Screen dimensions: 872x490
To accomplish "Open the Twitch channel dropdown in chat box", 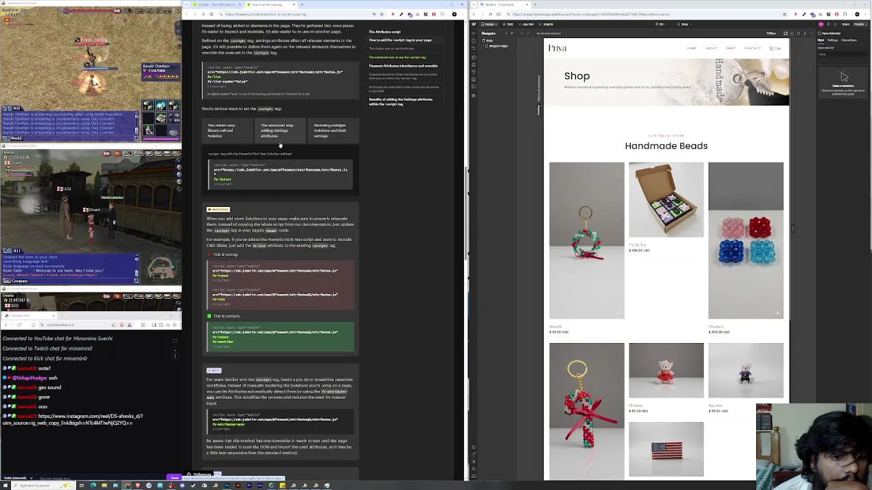I will [x=17, y=478].
